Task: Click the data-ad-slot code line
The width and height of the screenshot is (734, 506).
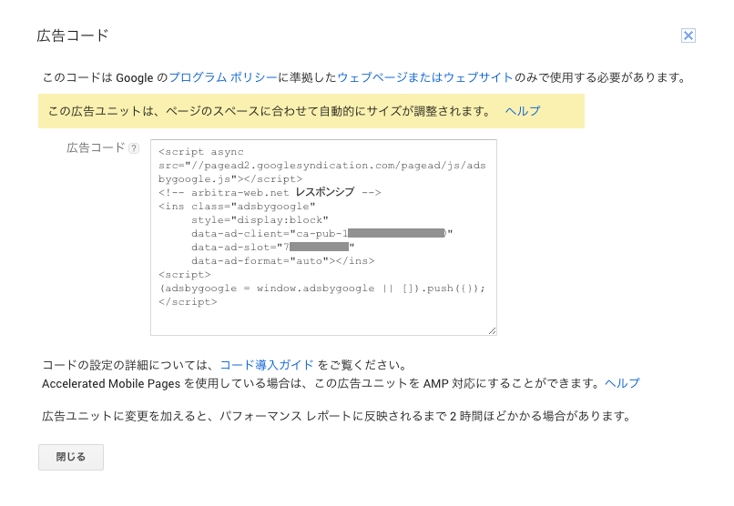Action: 273,247
